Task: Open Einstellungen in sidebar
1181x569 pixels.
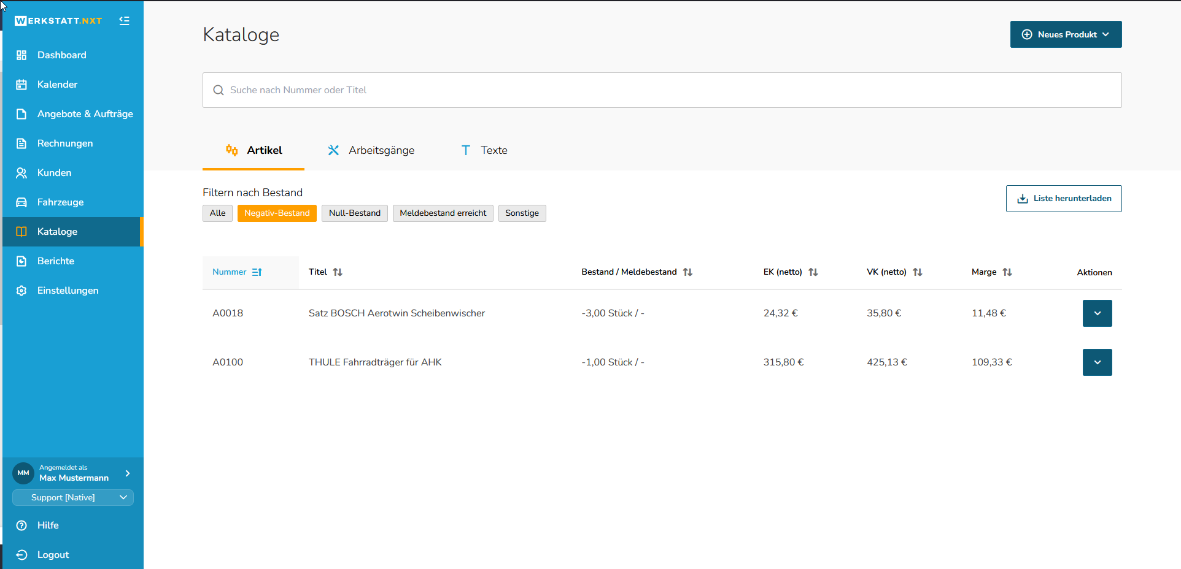Action: point(73,291)
